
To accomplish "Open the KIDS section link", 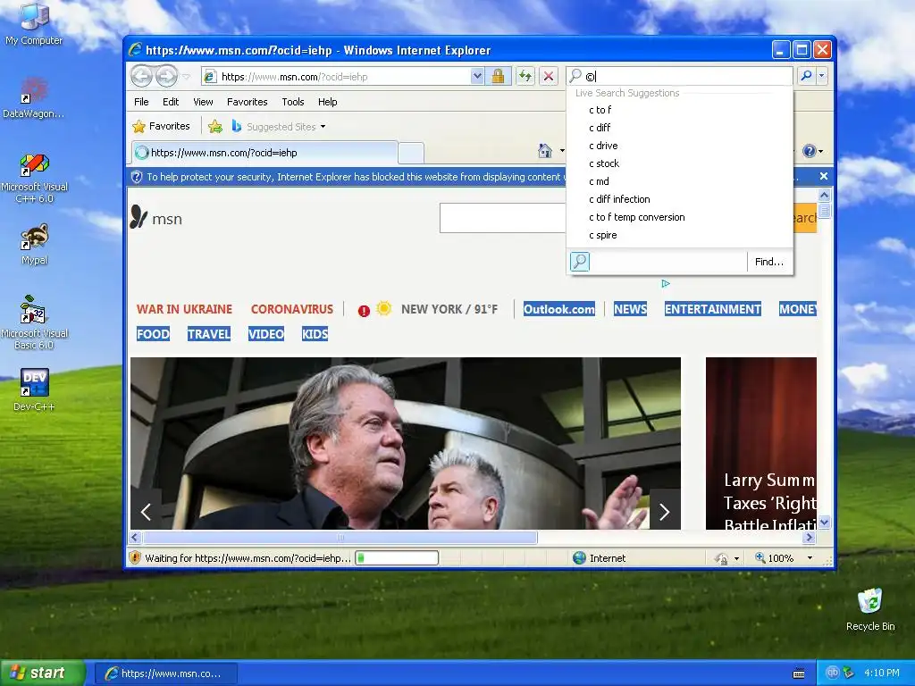I will click(315, 334).
